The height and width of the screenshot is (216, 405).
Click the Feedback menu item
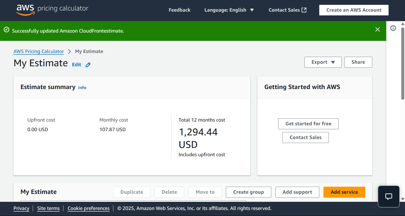pos(179,10)
